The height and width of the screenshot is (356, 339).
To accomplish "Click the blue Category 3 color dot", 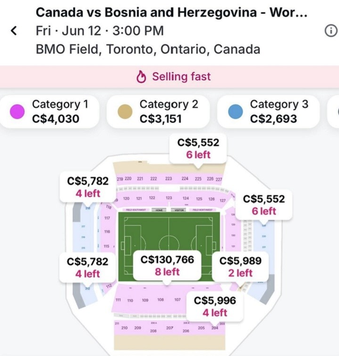I will 235,112.
